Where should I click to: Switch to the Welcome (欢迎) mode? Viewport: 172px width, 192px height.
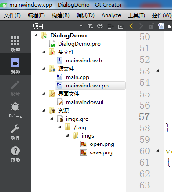click(x=15, y=44)
